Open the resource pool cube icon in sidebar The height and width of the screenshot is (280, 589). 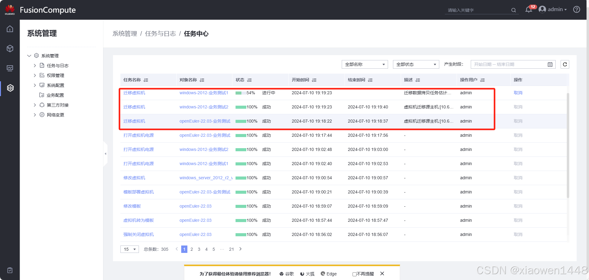coord(10,48)
